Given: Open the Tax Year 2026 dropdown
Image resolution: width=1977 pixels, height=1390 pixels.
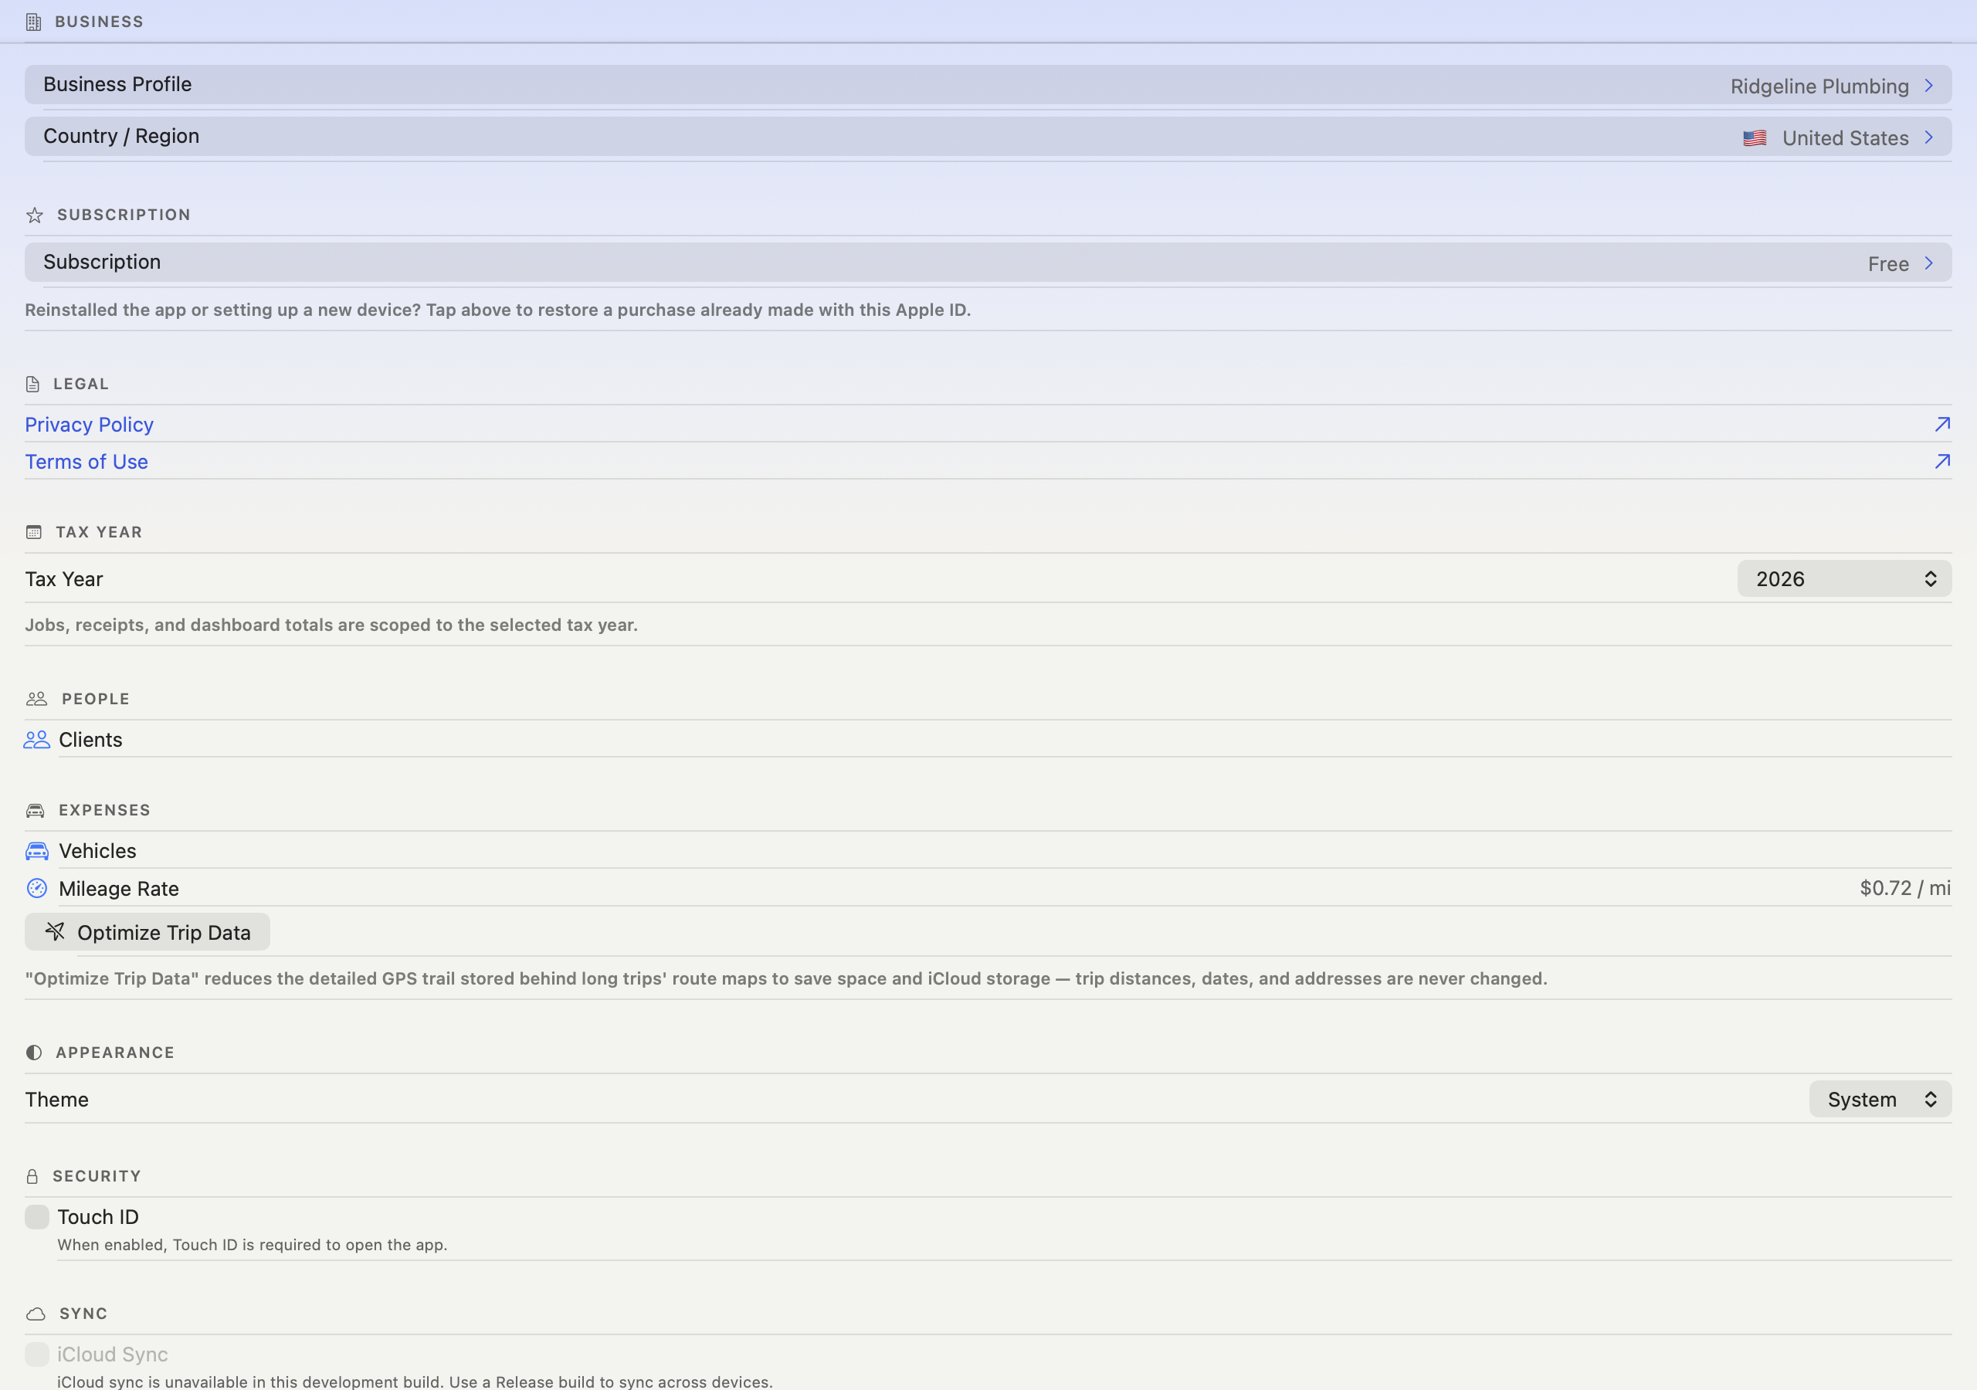Looking at the screenshot, I should pos(1843,578).
